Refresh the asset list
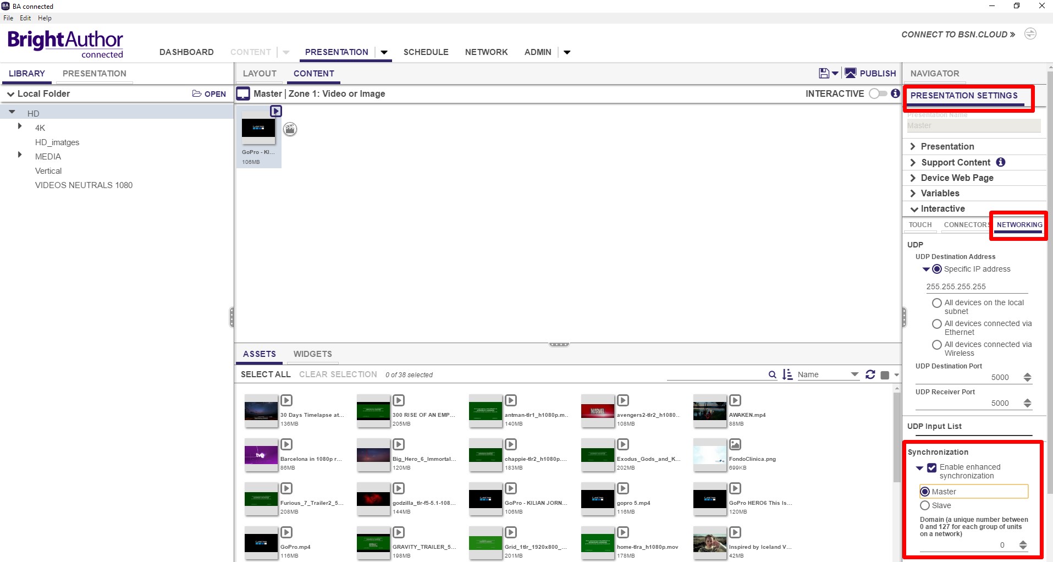1053x562 pixels. point(870,374)
